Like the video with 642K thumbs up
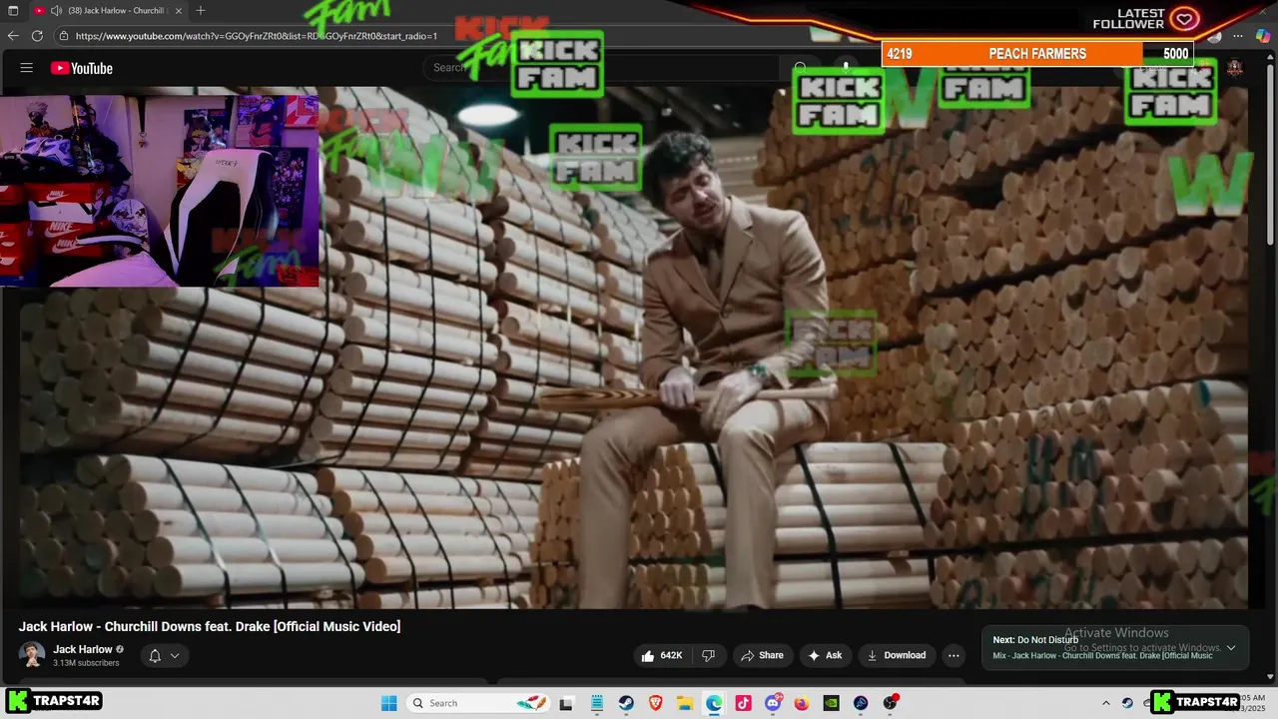The width and height of the screenshot is (1278, 719). click(x=660, y=655)
